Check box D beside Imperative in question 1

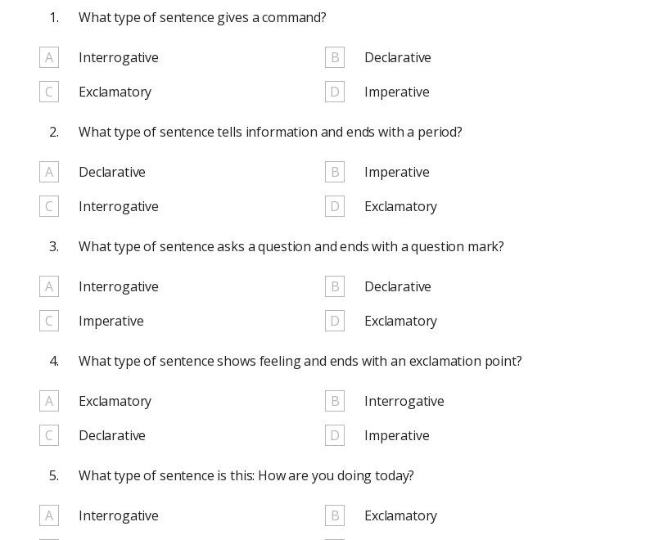click(335, 92)
